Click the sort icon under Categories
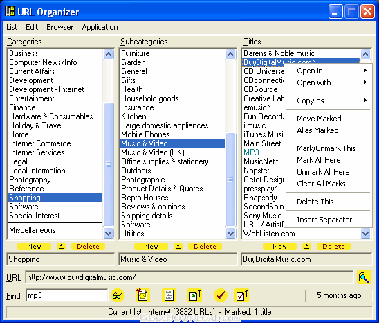Screen dimensions: 379x323 61,247
